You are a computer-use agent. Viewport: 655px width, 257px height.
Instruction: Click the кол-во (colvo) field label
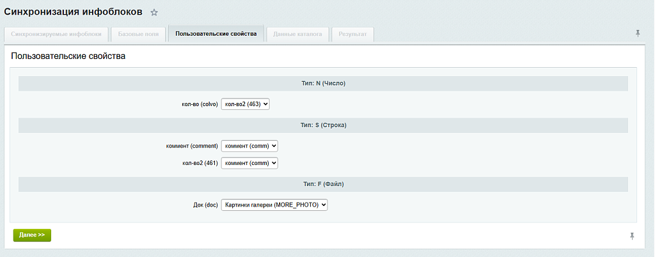pos(197,105)
